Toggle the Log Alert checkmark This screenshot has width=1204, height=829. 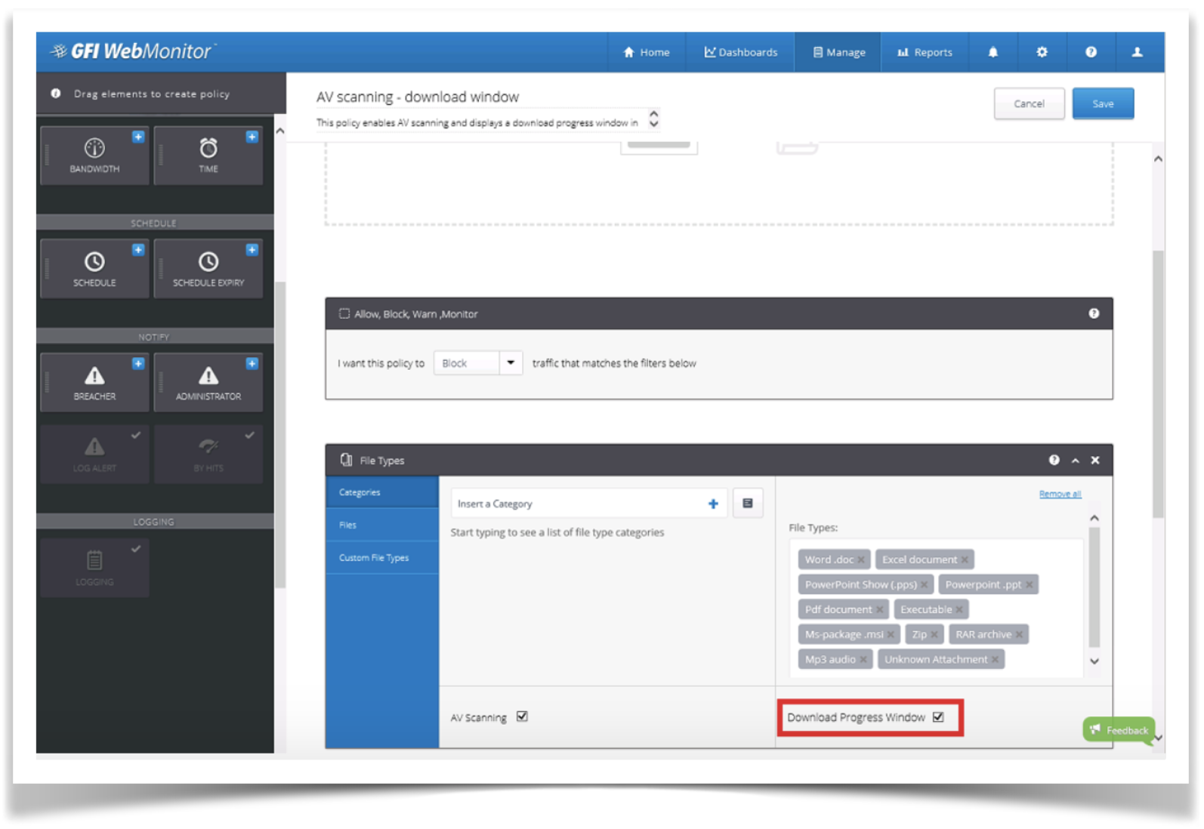pyautogui.click(x=136, y=435)
